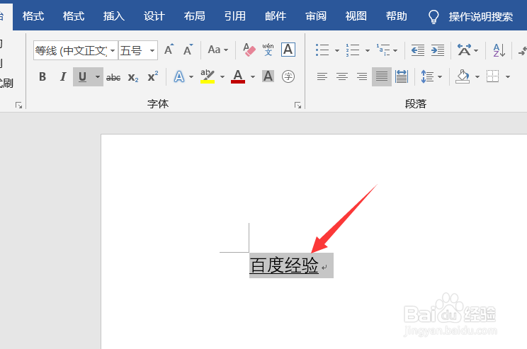Open second 格式 tab
Viewport: 527px width, 349px height.
coord(74,16)
